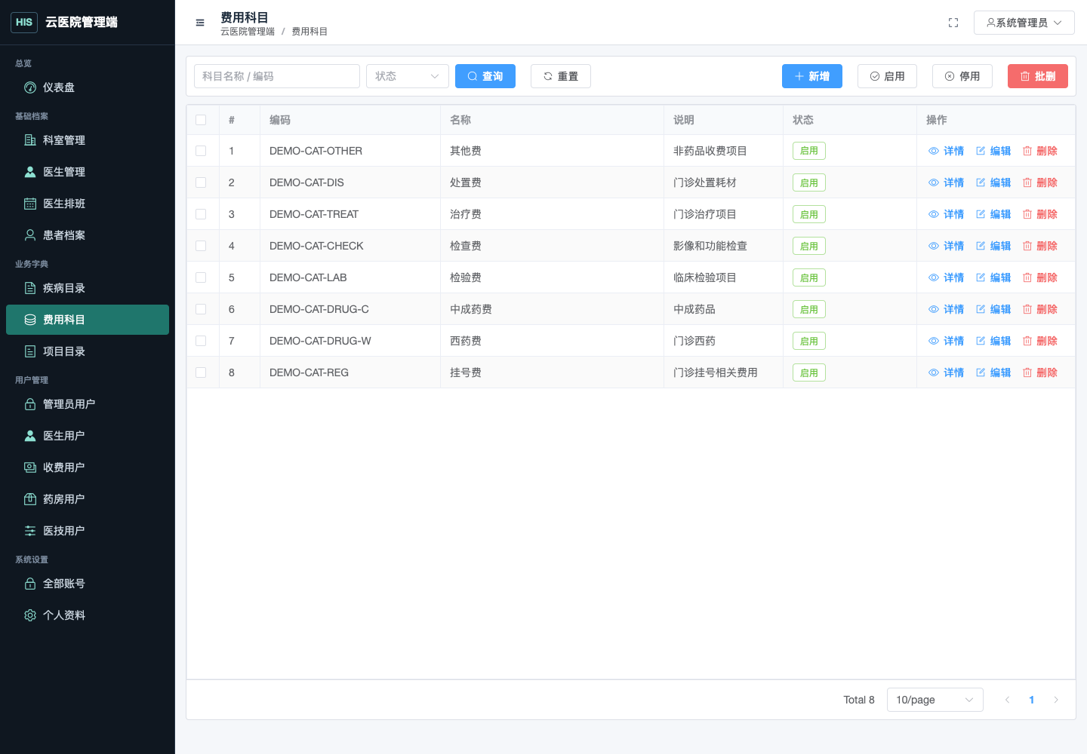Open 科室管理 in sidebar
This screenshot has height=754, width=1087.
[88, 140]
